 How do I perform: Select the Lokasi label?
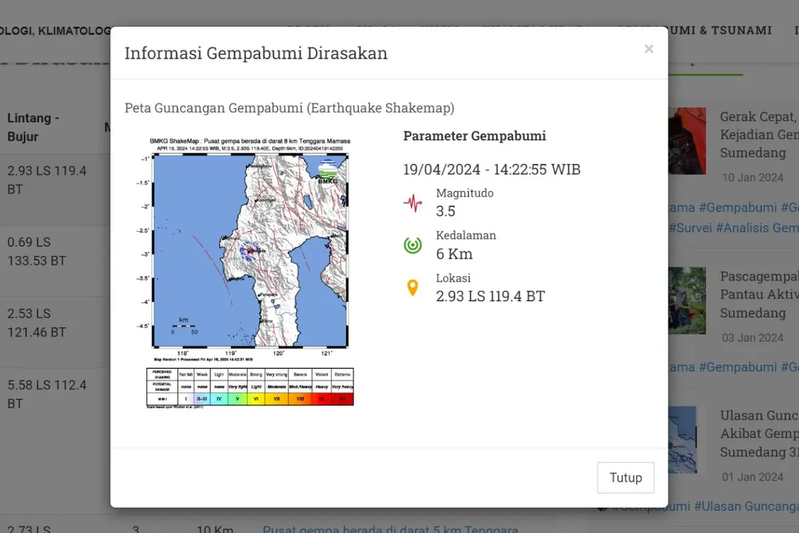453,278
